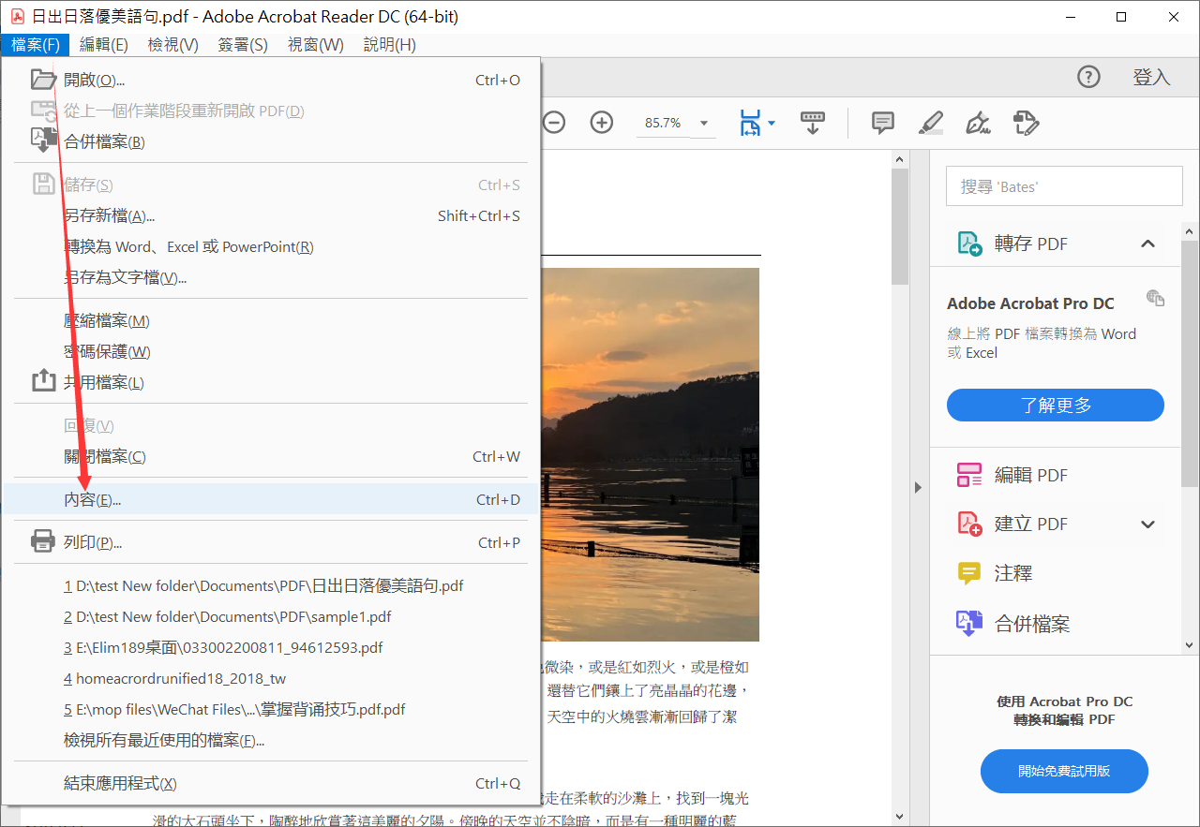1200x827 pixels.
Task: Select 另存為文字檔(V)... menu item
Action: tap(271, 278)
